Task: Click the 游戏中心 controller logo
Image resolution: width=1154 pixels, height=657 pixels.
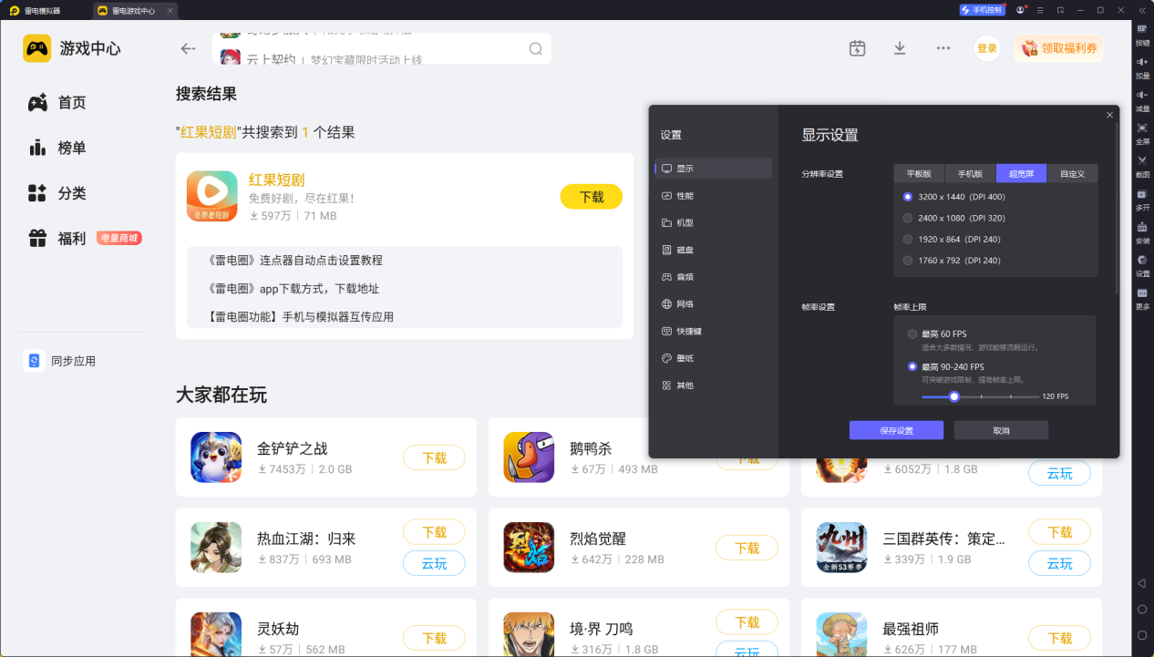Action: [x=37, y=48]
